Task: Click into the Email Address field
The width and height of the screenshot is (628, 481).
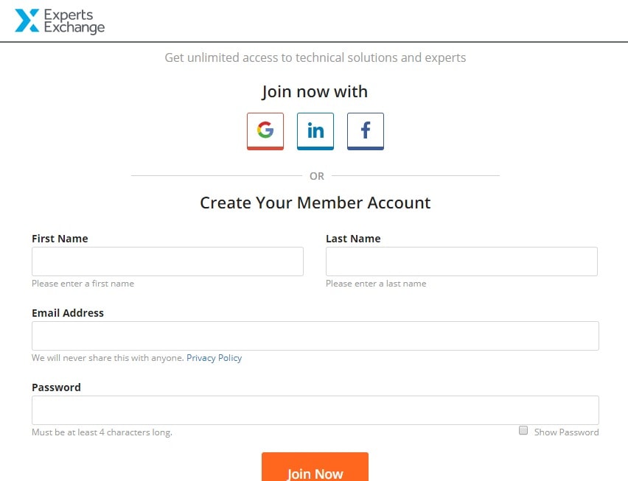Action: [x=315, y=336]
